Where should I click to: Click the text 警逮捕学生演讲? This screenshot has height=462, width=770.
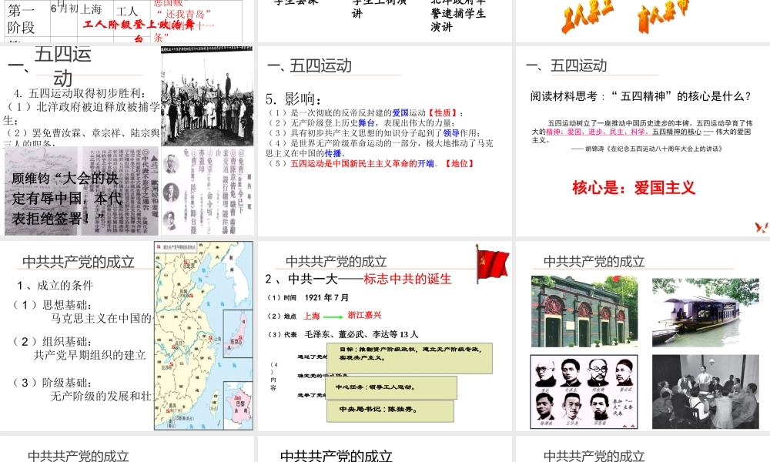click(x=457, y=20)
